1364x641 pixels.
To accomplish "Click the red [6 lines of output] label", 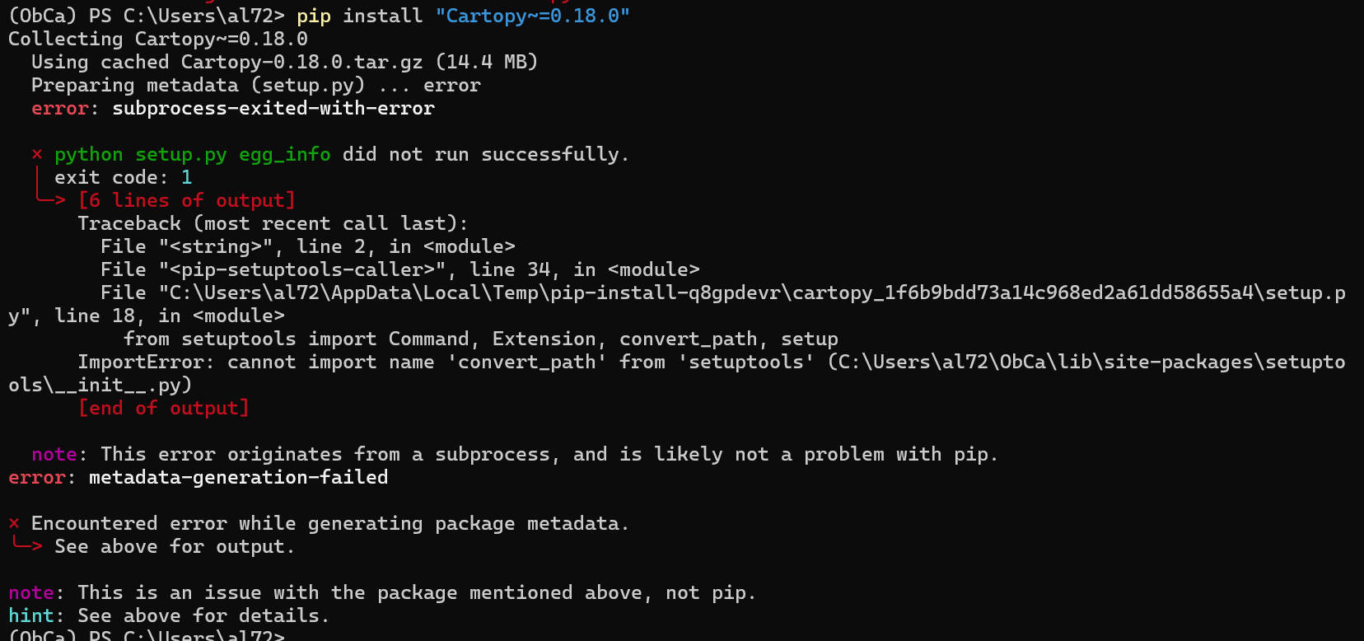I will pos(186,200).
